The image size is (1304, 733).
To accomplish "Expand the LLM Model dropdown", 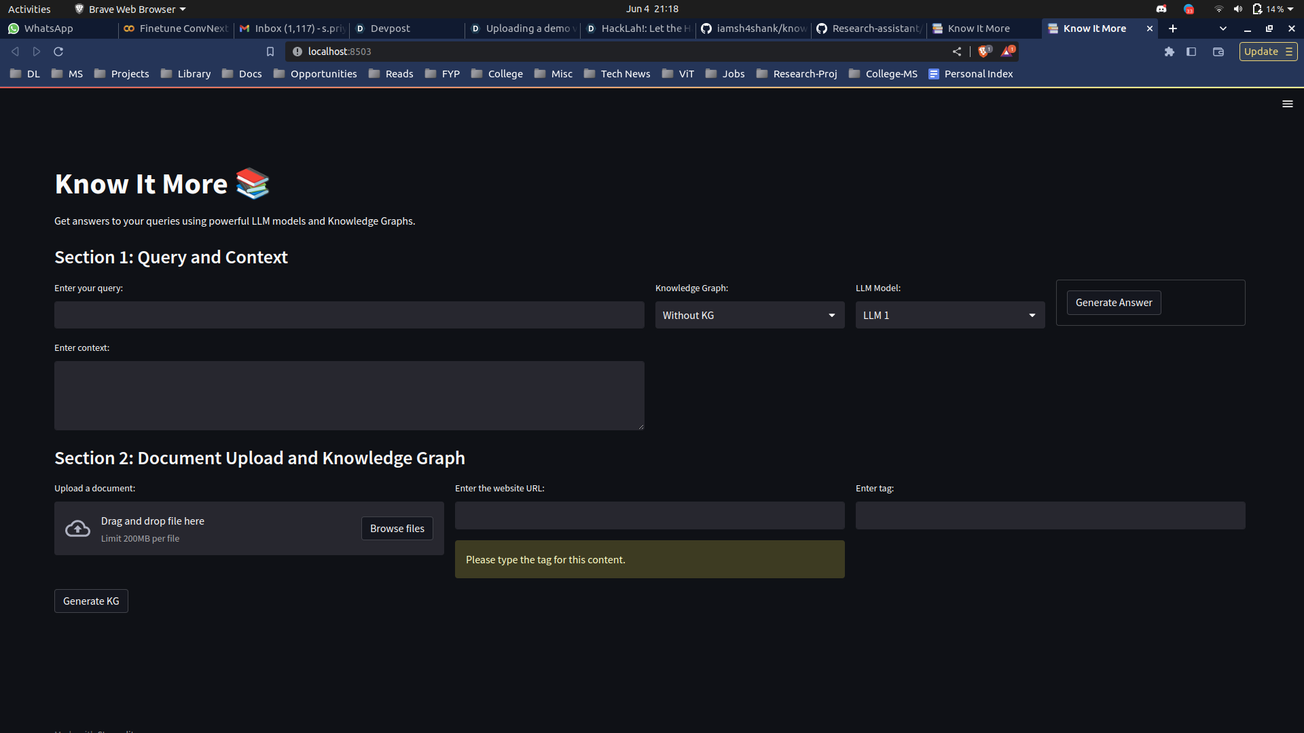I will (949, 316).
